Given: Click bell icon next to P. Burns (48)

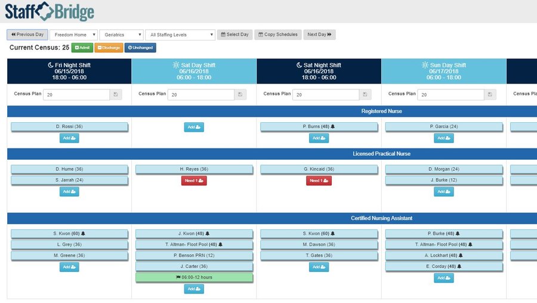Looking at the screenshot, I should coord(333,126).
